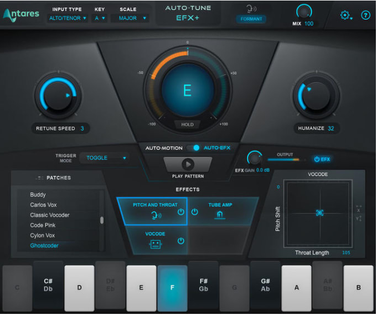Click the Throat Length value 105
Viewport: 377px width, 315px height.
(x=346, y=253)
